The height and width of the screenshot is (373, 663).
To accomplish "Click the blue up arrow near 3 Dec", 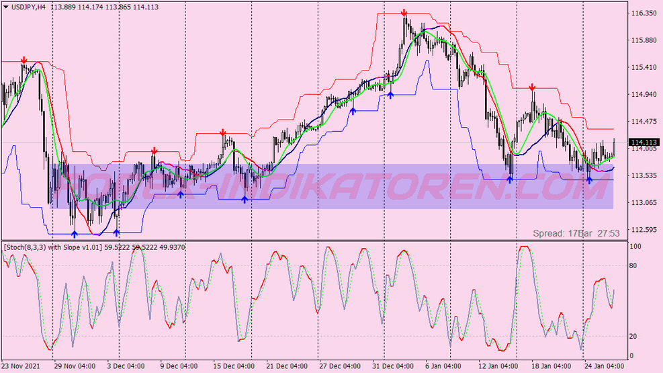I will point(117,233).
